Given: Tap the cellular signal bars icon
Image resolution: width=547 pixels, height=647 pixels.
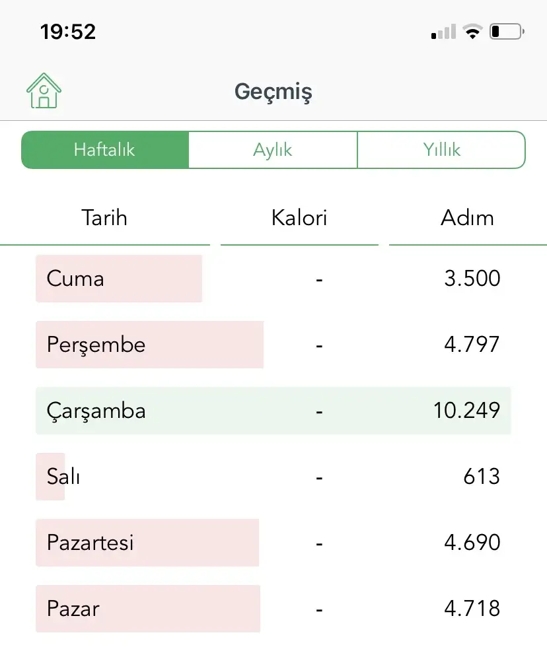Looking at the screenshot, I should pos(443,32).
